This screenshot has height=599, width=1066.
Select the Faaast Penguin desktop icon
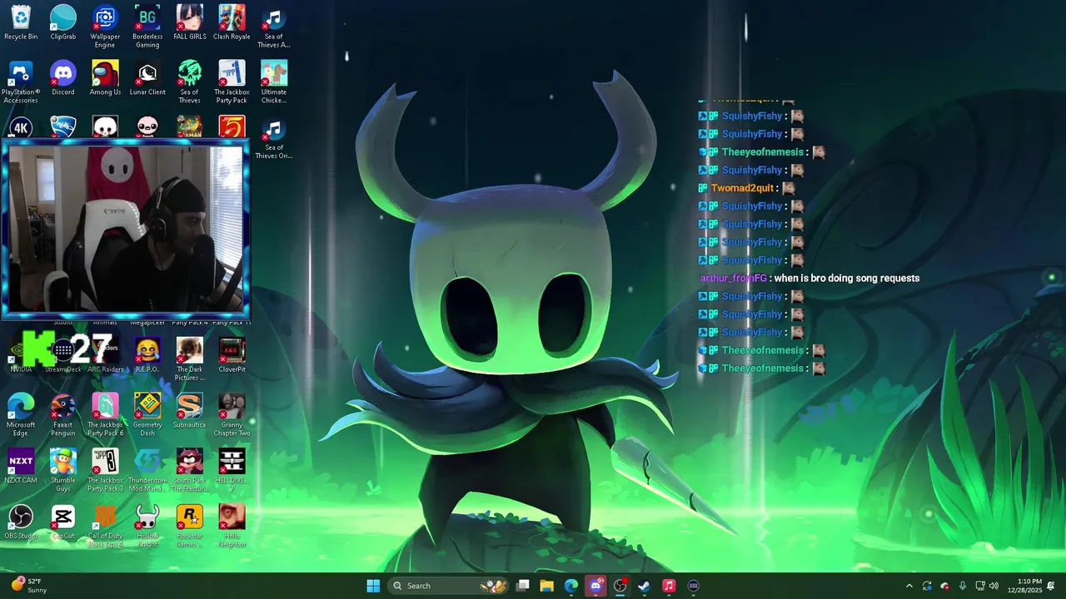tap(63, 415)
